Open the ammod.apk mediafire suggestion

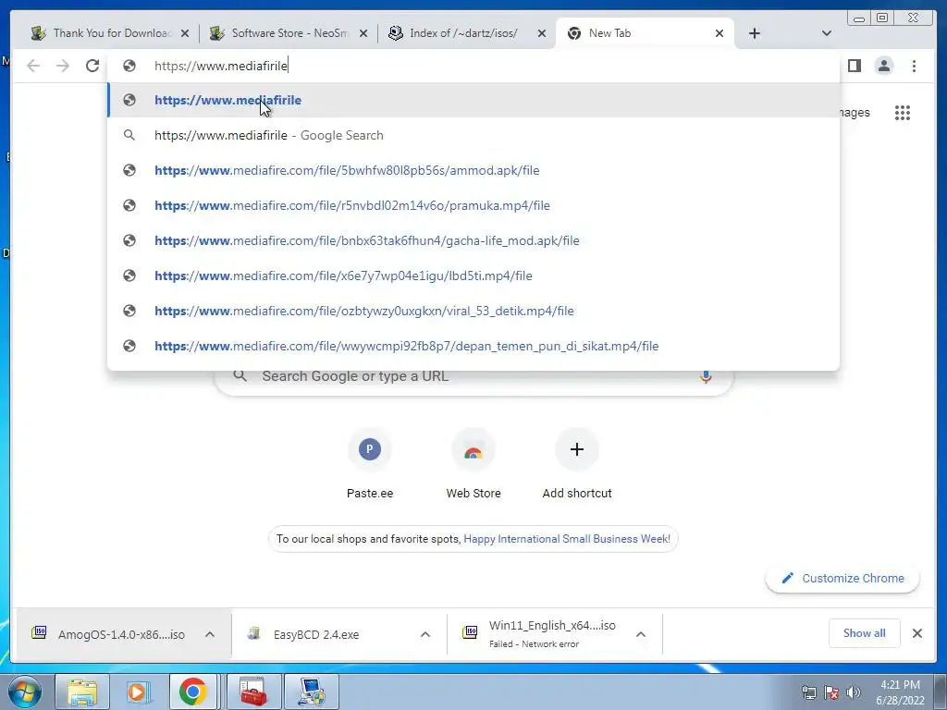click(473, 170)
